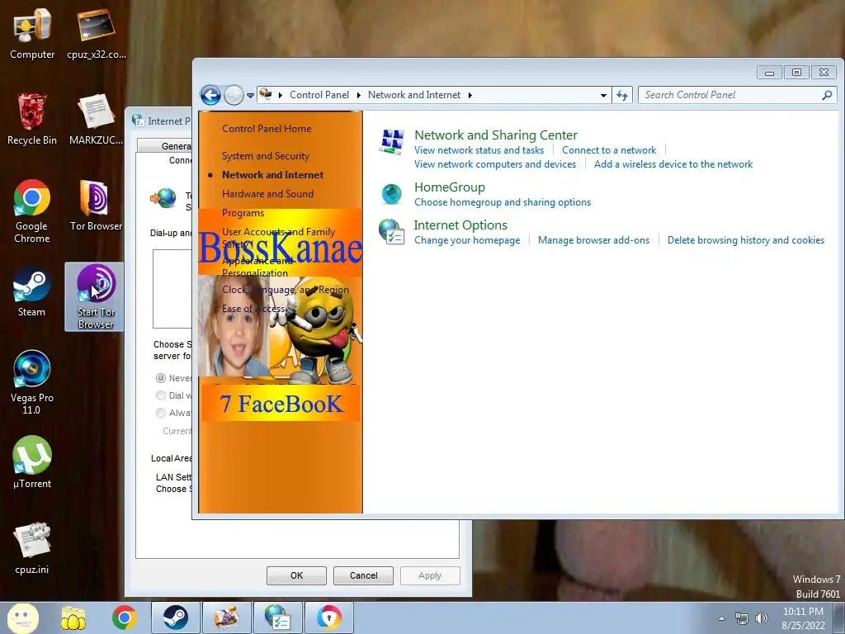Select the cpuz.ini file icon
This screenshot has width=845, height=634.
[x=32, y=548]
